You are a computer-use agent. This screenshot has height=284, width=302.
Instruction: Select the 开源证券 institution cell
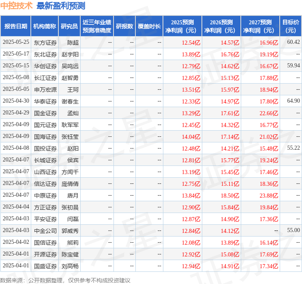tap(45, 254)
